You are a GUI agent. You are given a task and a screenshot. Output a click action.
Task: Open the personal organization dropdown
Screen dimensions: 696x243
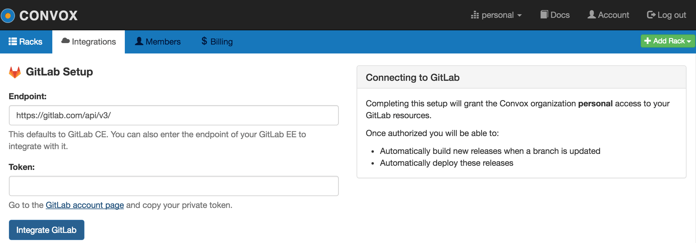[x=496, y=15]
